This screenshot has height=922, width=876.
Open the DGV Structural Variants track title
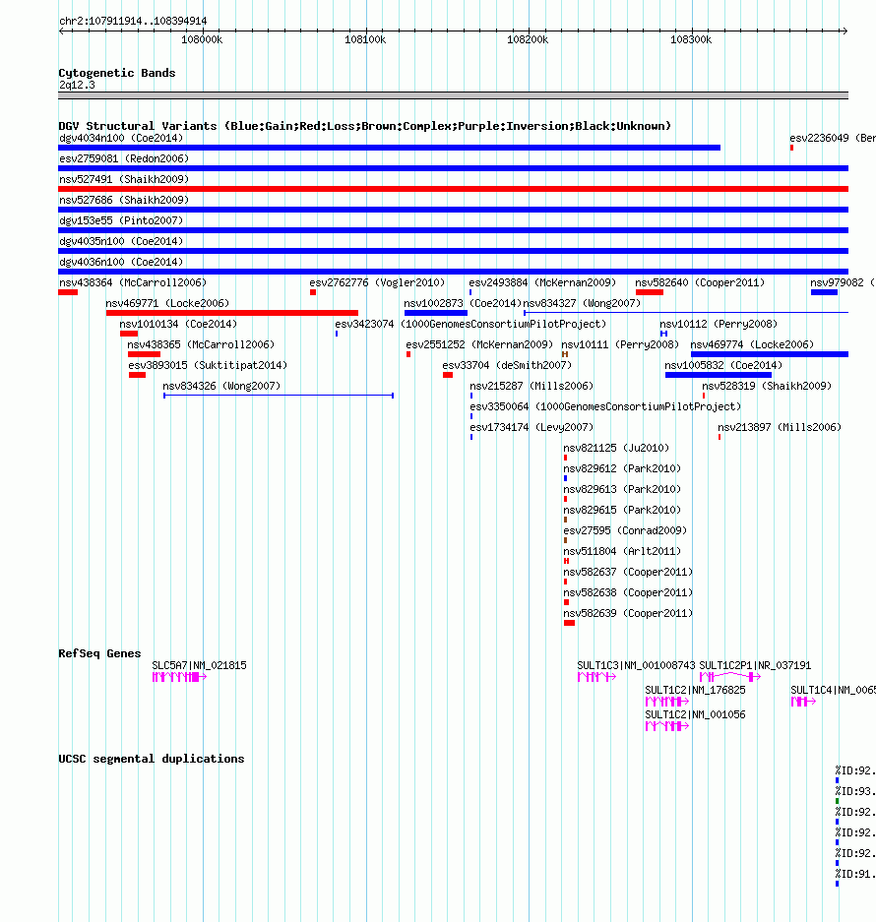(365, 126)
